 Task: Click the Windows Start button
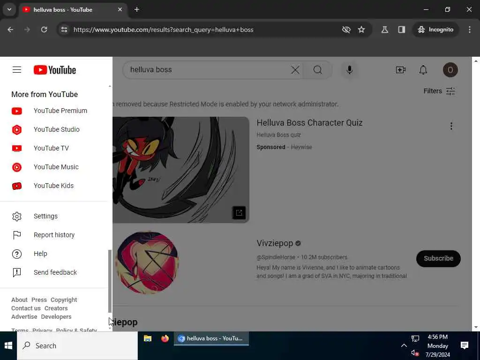8,345
